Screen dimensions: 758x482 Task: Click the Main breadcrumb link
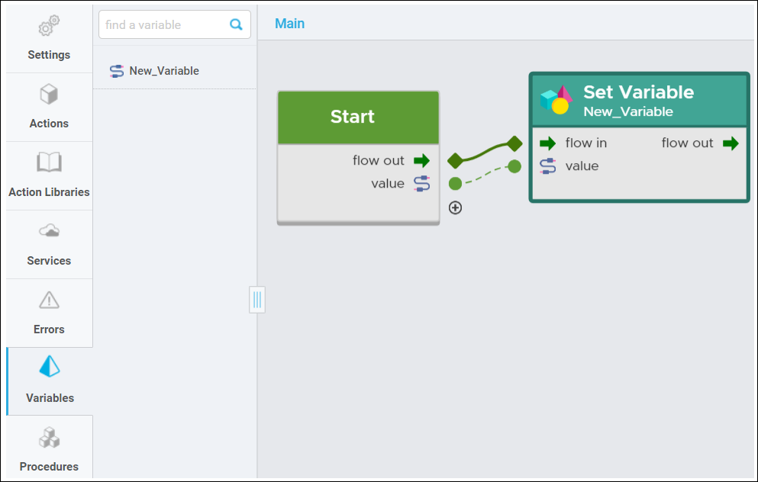pyautogui.click(x=289, y=24)
